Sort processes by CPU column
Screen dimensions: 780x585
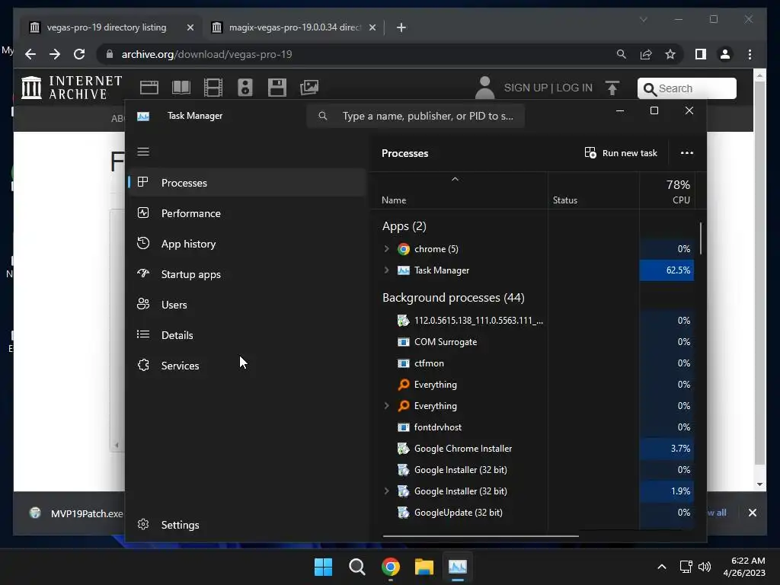pos(680,200)
